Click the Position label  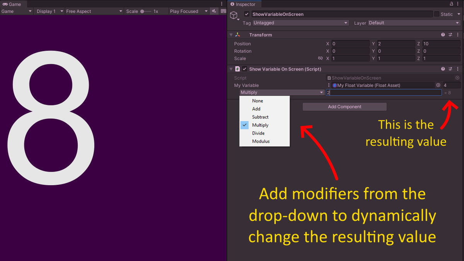pos(242,44)
